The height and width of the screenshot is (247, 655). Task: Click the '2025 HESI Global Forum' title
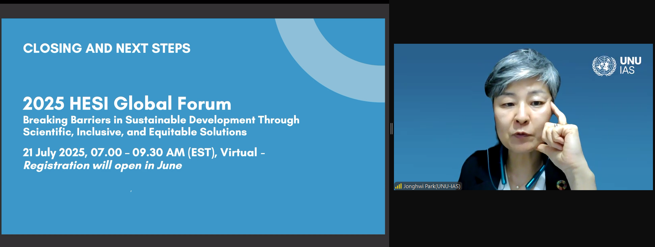point(127,103)
